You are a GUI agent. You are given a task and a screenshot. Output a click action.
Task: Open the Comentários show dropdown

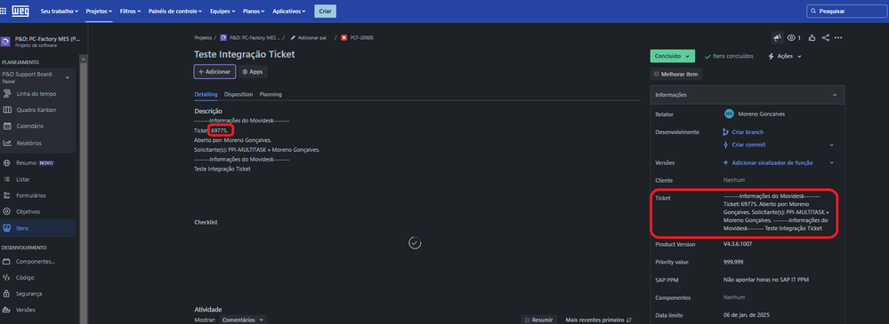pos(243,320)
